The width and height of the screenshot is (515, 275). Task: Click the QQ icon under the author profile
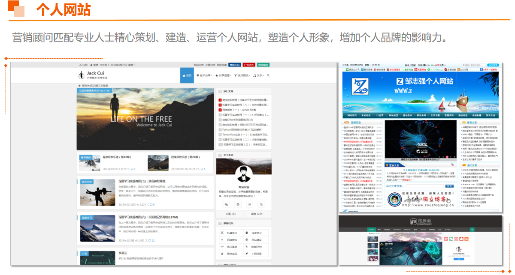238,204
